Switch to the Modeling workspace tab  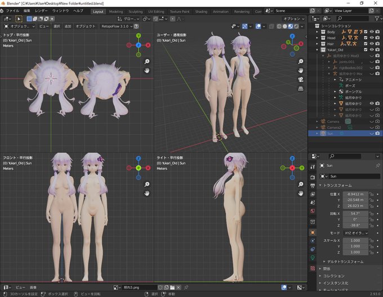[116, 11]
